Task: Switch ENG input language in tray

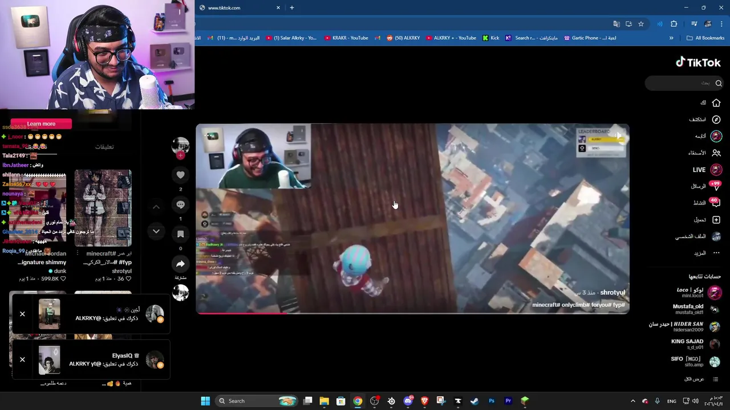Action: pos(672,401)
